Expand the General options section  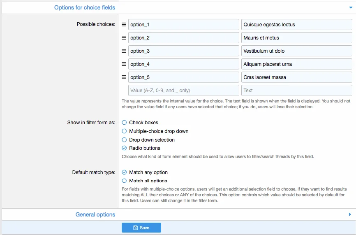click(95, 214)
